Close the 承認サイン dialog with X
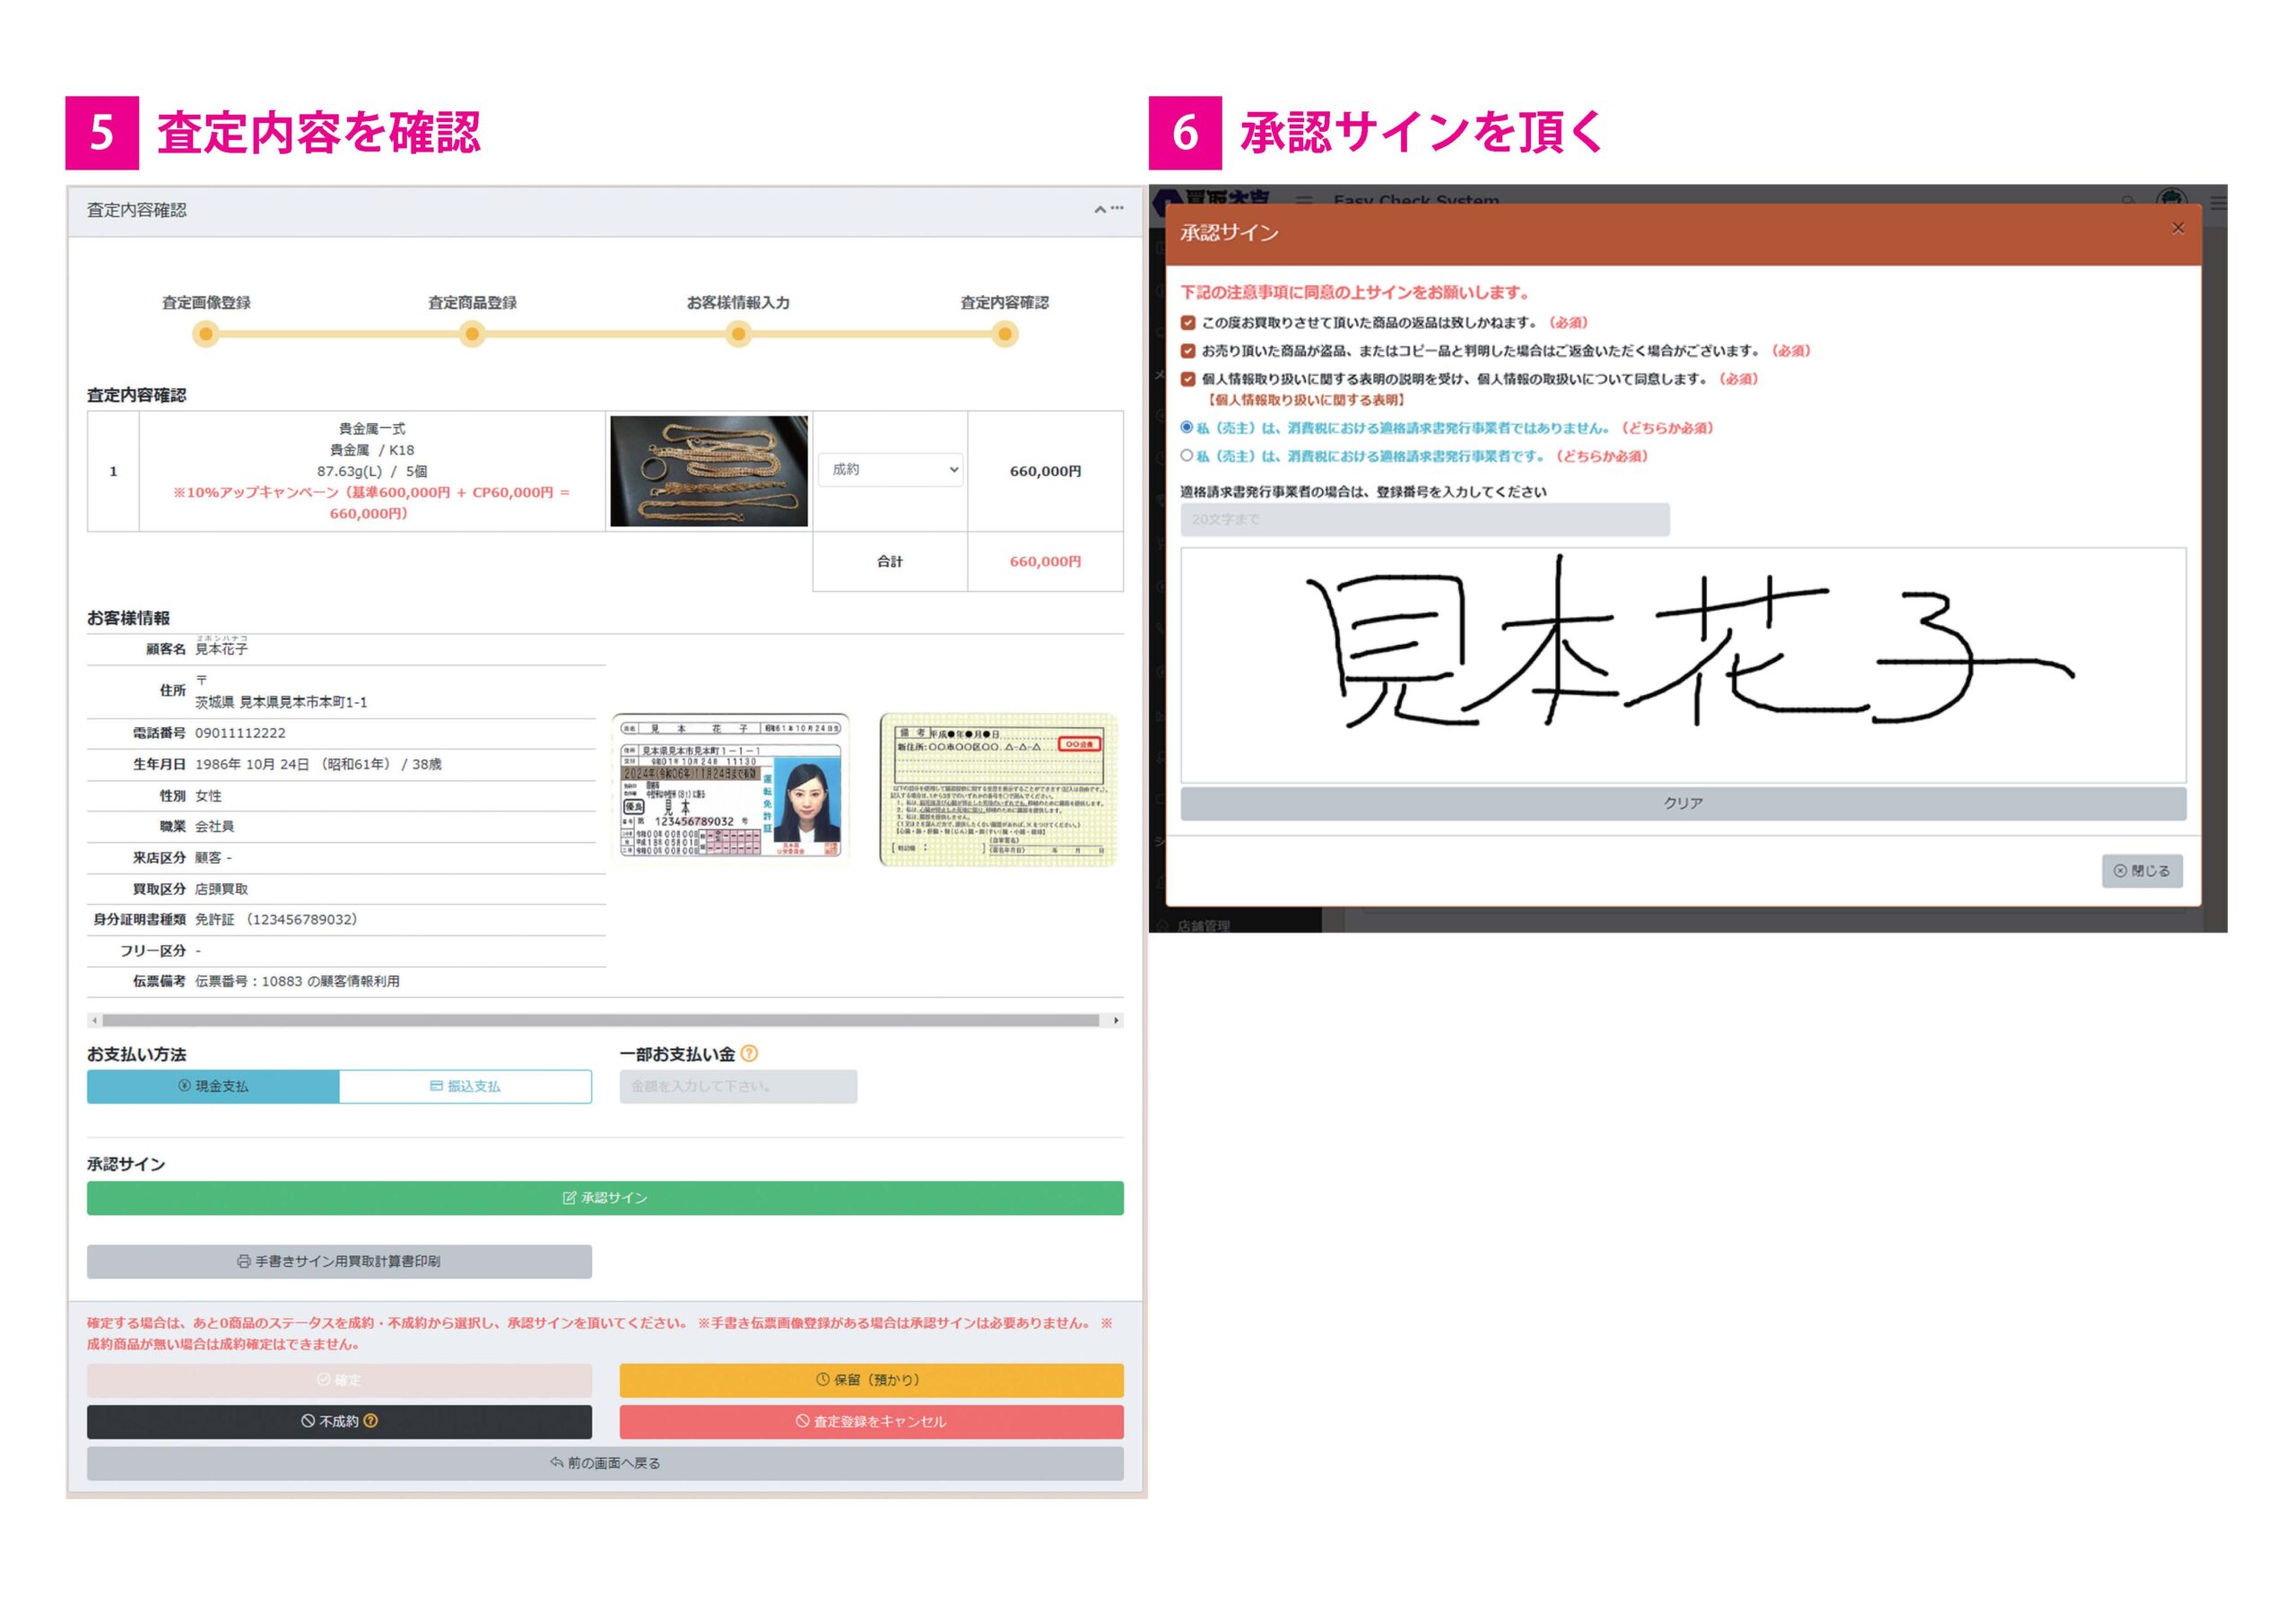The height and width of the screenshot is (1623, 2296). click(x=2177, y=229)
